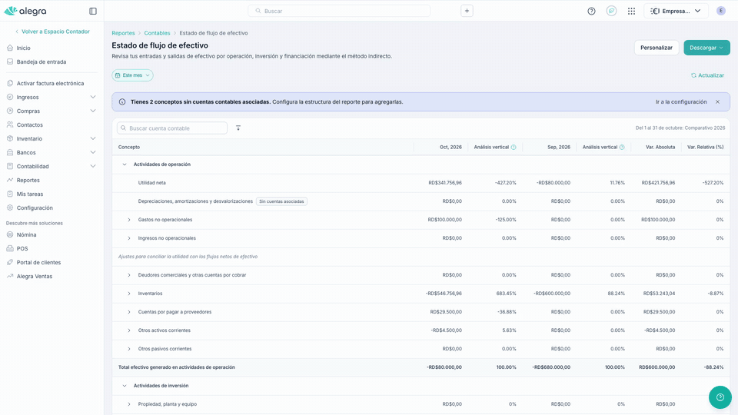Open the apps grid icon
The width and height of the screenshot is (738, 415).
631,11
